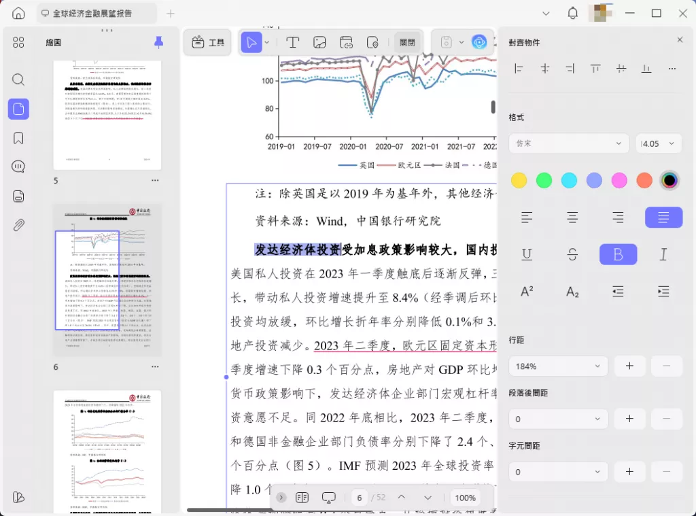Image resolution: width=696 pixels, height=516 pixels.
Task: Toggle bold formatting off
Action: (618, 254)
